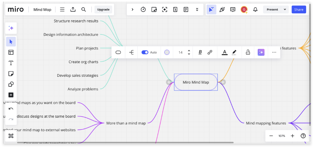Click the 107% zoom level
The height and width of the screenshot is (148, 314).
click(x=282, y=136)
